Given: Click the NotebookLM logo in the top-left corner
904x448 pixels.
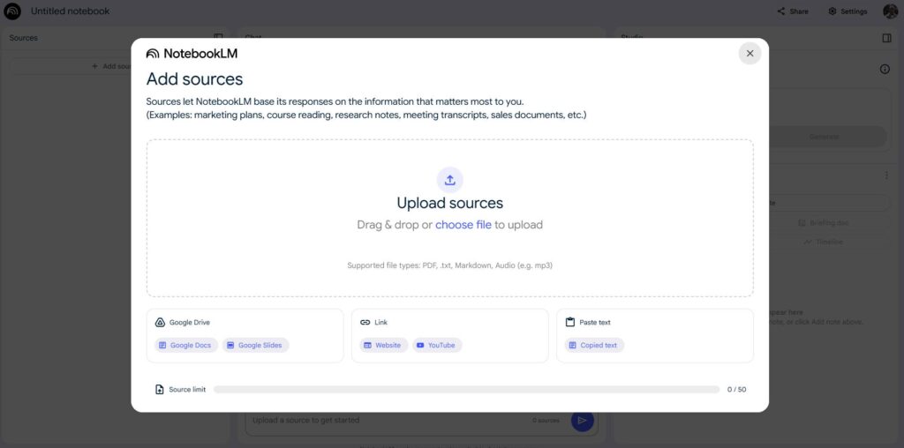Looking at the screenshot, I should coord(12,11).
